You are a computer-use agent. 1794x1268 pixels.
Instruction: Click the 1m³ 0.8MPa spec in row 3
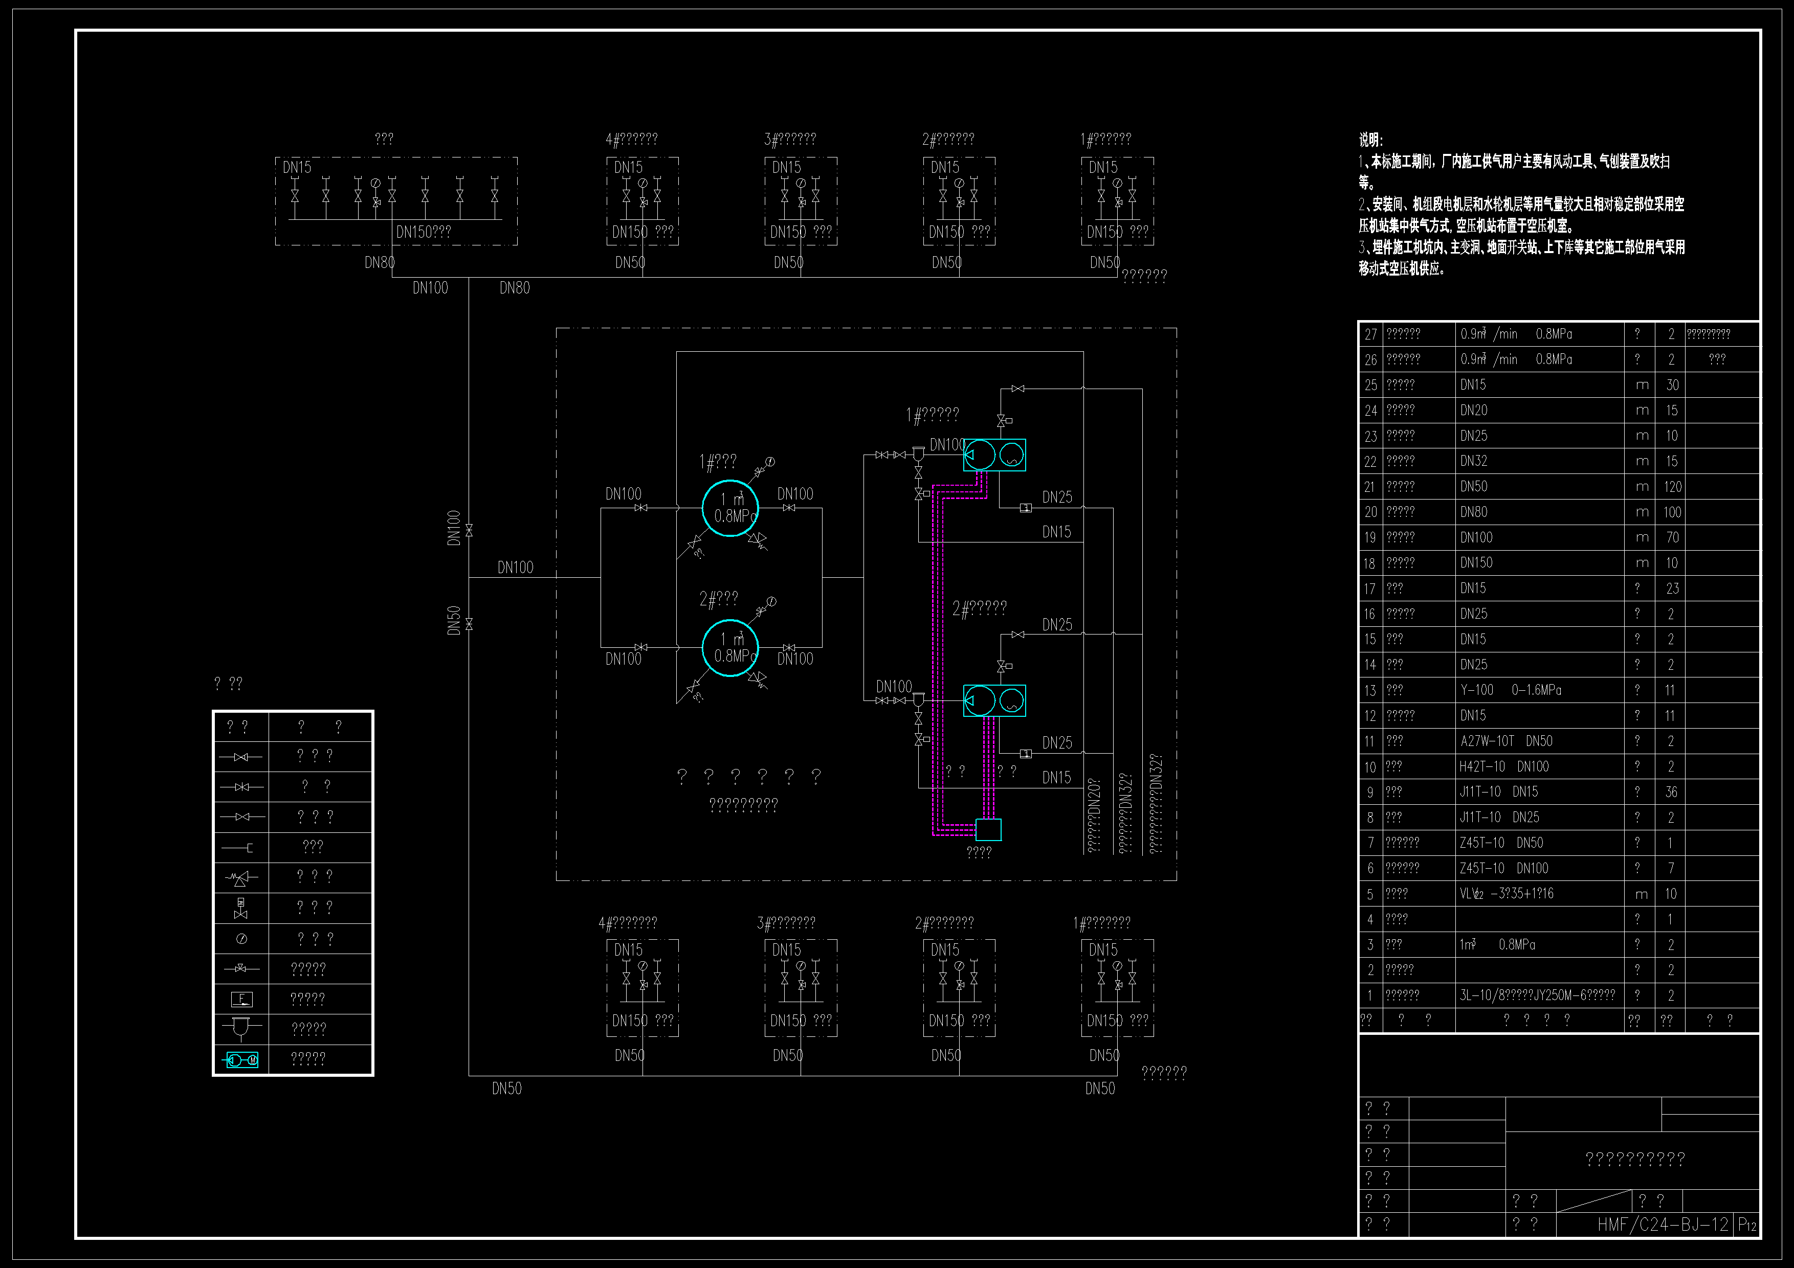(x=1497, y=945)
